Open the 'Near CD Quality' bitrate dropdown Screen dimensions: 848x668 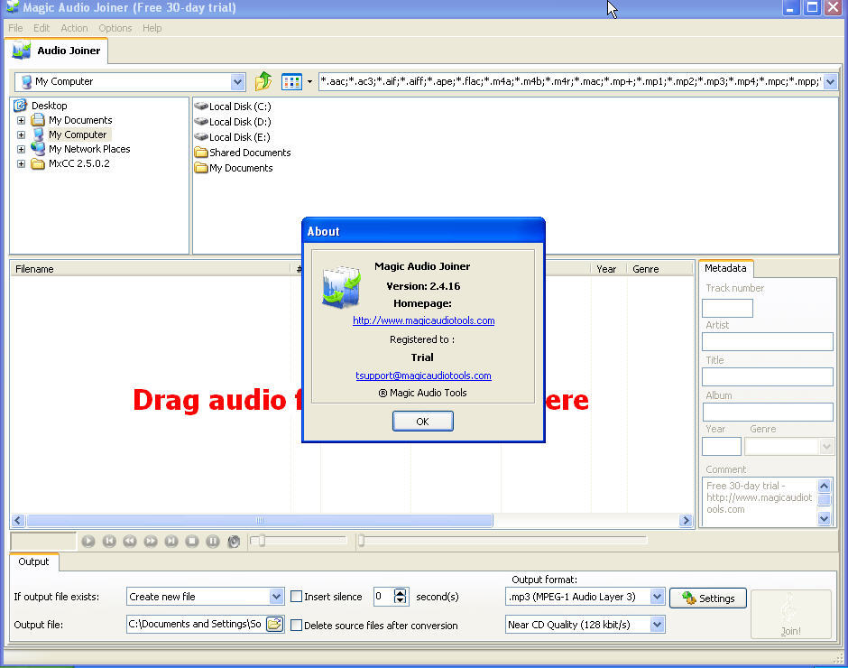656,624
